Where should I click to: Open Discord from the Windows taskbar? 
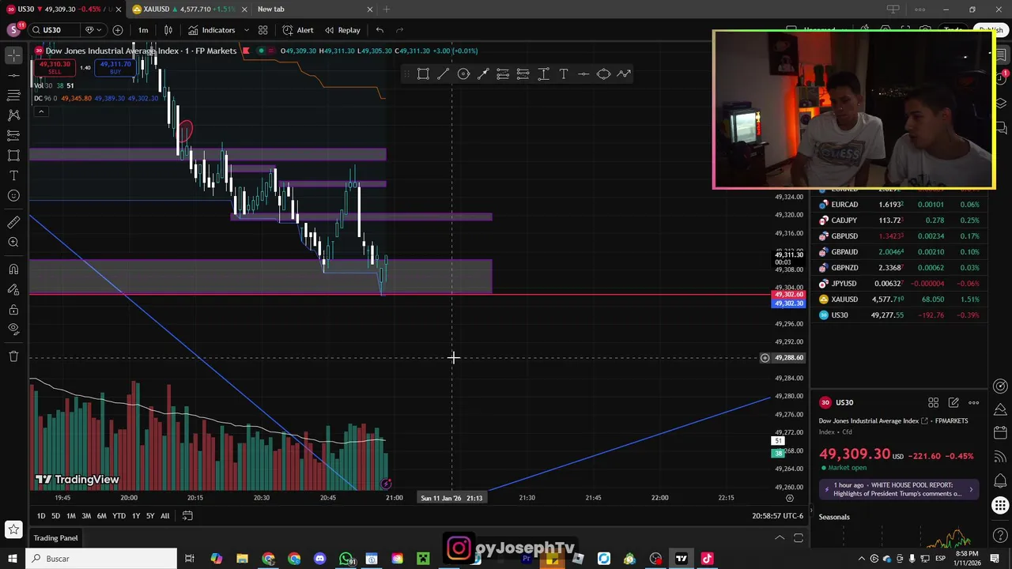319,559
